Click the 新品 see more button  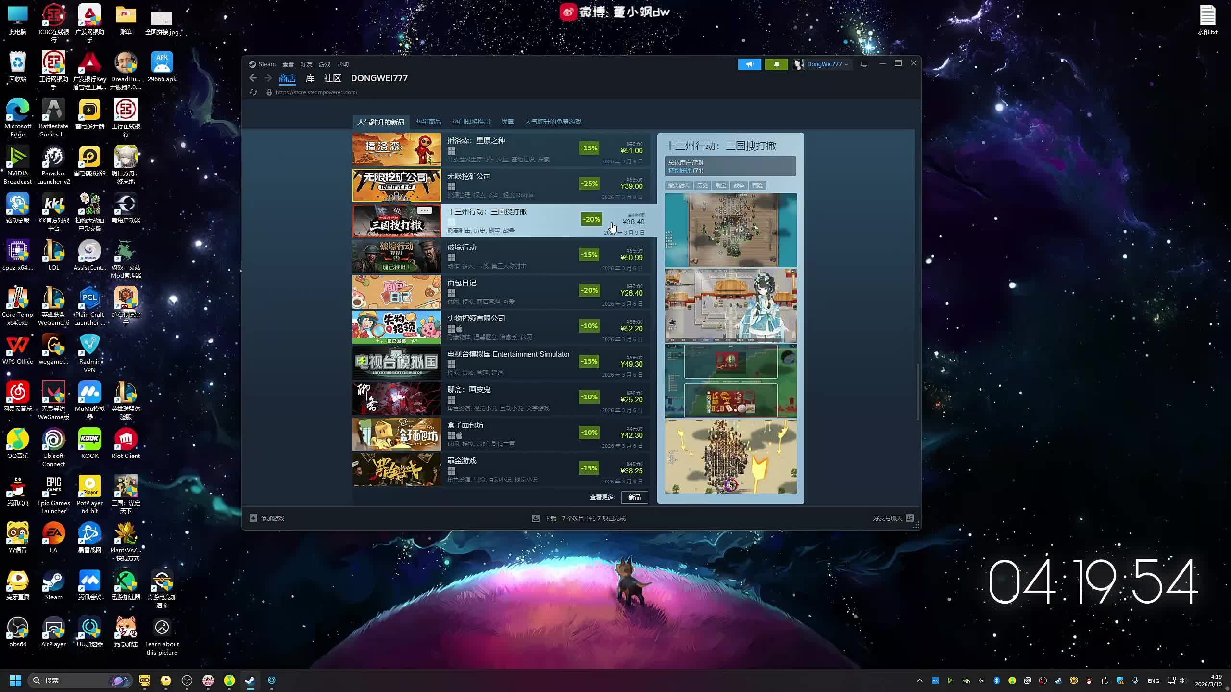pyautogui.click(x=634, y=497)
